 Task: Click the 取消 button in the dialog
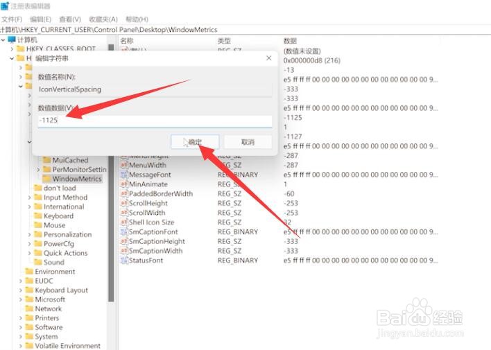tap(248, 142)
